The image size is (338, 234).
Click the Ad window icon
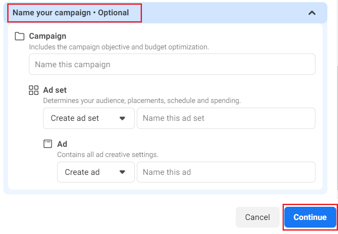point(48,144)
